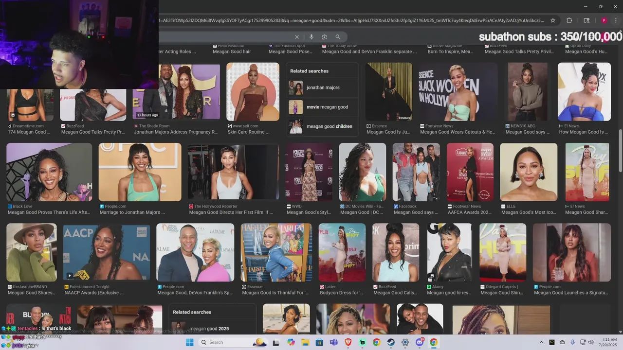Bookmark this page with star icon
The width and height of the screenshot is (623, 350).
(553, 20)
